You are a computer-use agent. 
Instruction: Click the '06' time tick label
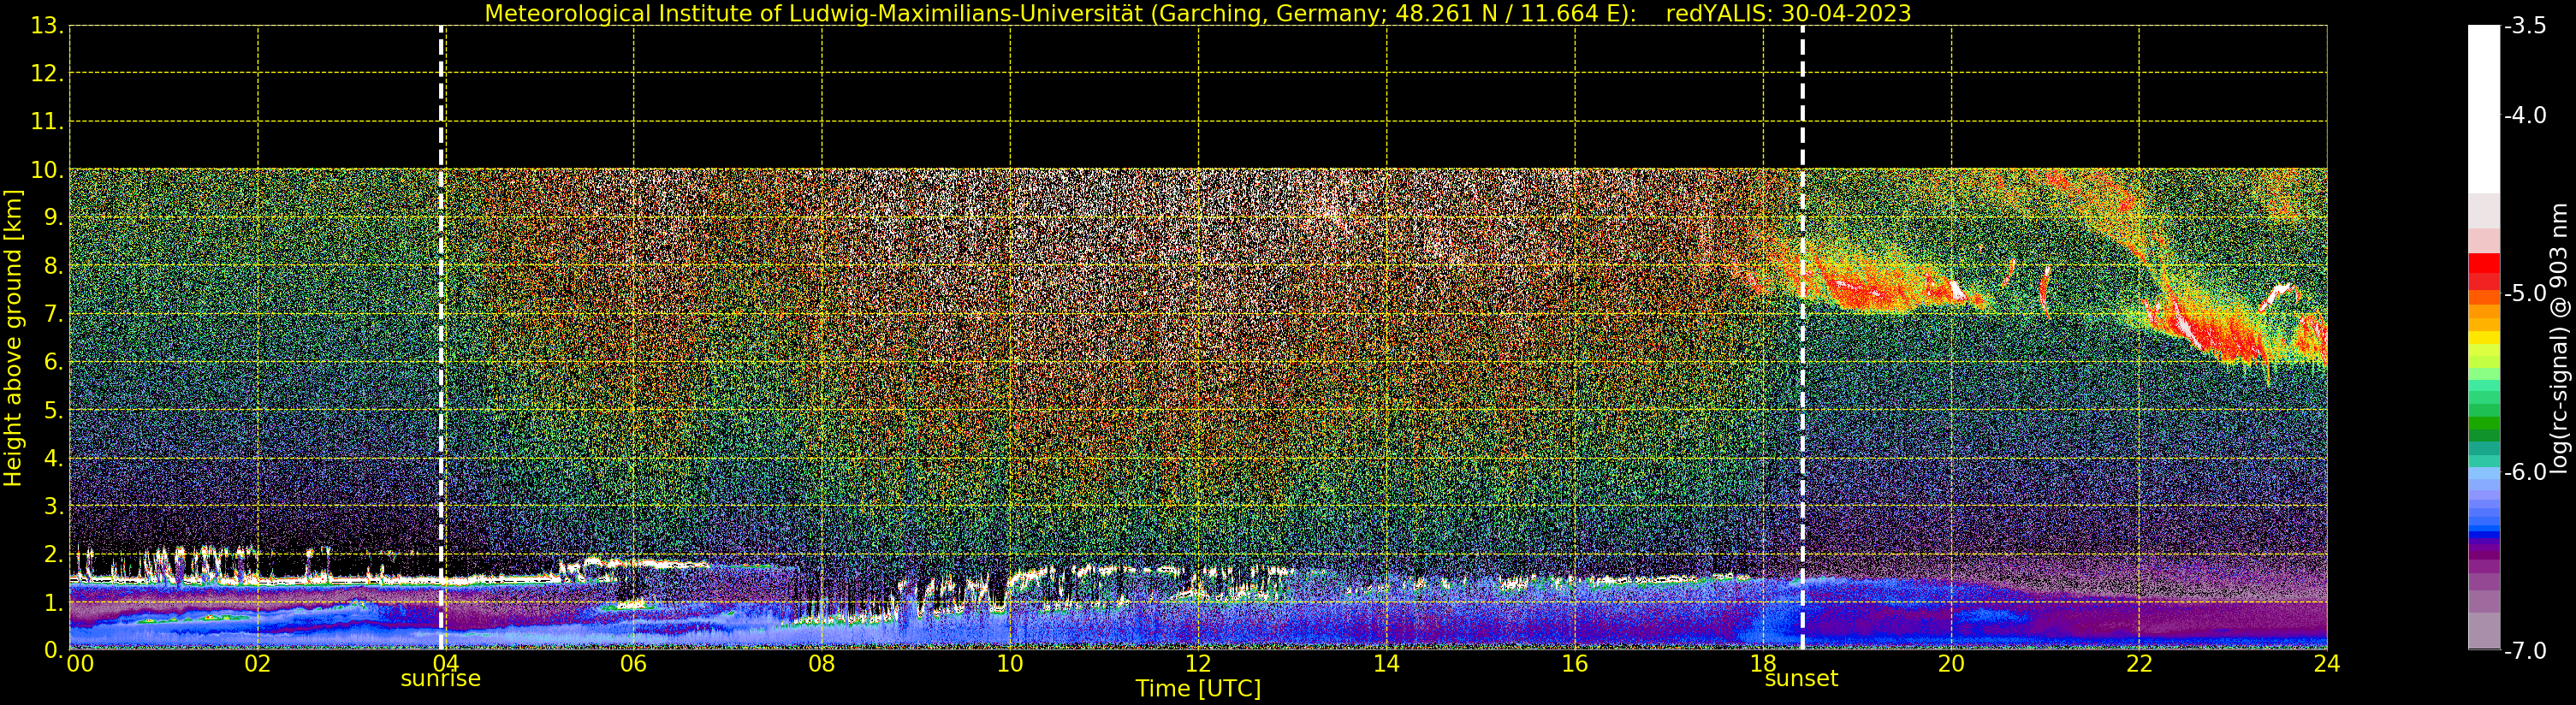point(634,664)
